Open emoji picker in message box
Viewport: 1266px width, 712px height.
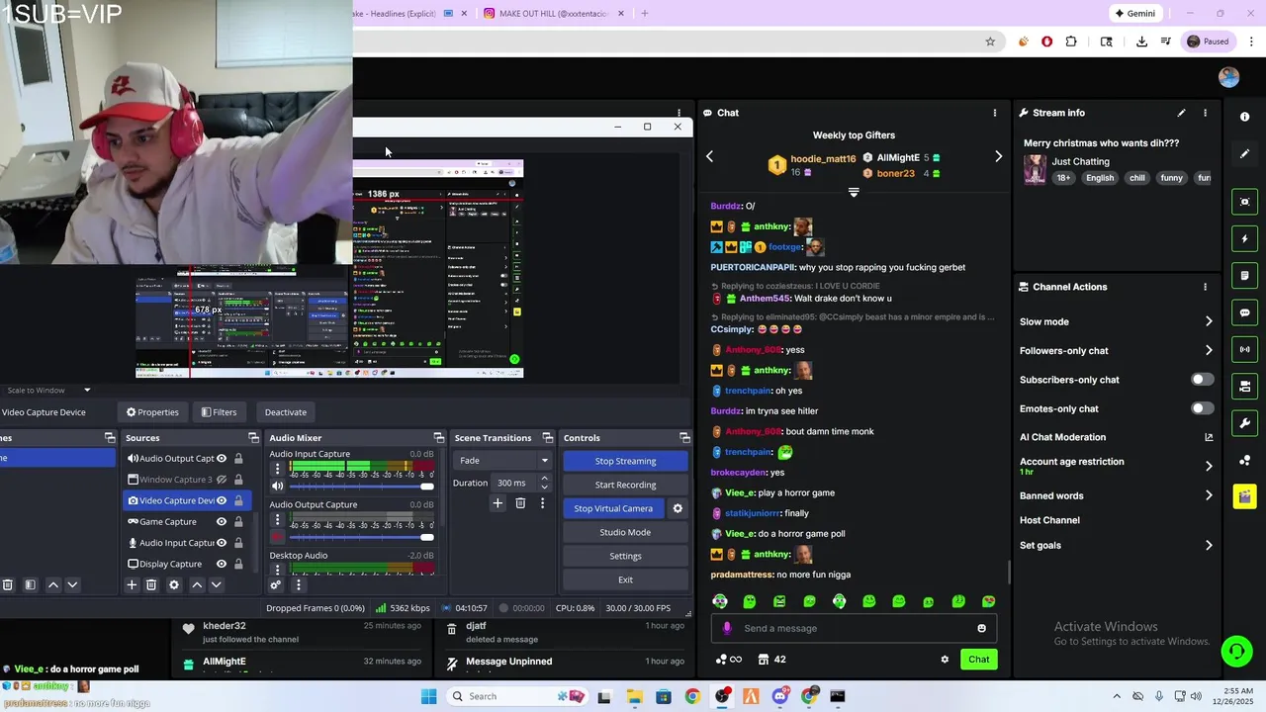tap(981, 628)
